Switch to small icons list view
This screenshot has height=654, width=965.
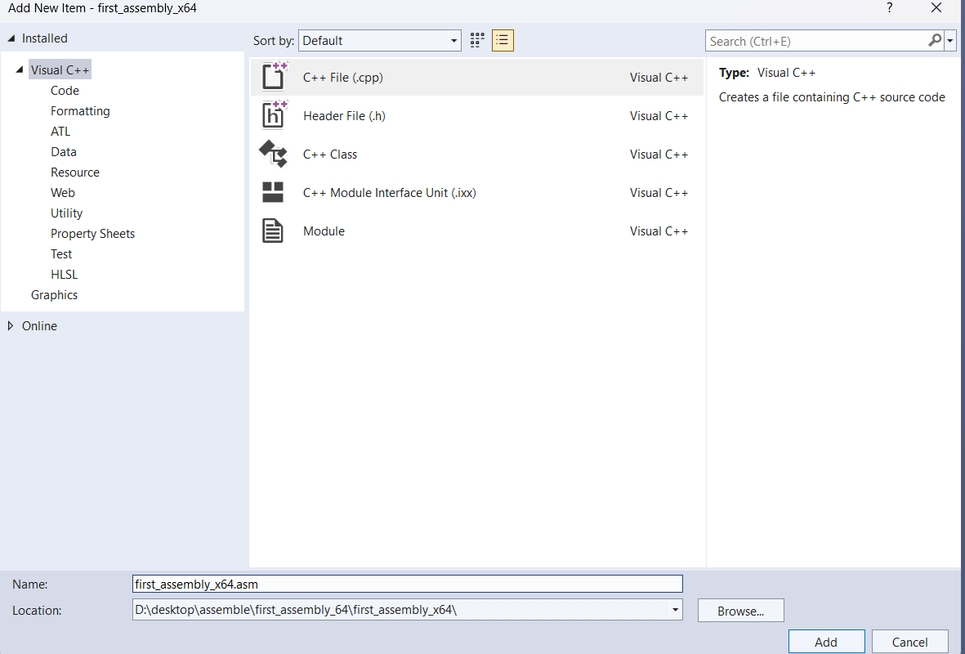(503, 40)
